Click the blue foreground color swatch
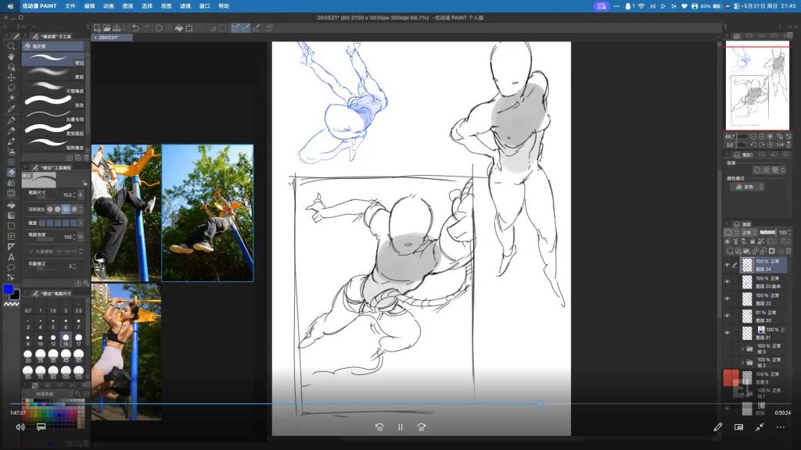 click(x=8, y=289)
